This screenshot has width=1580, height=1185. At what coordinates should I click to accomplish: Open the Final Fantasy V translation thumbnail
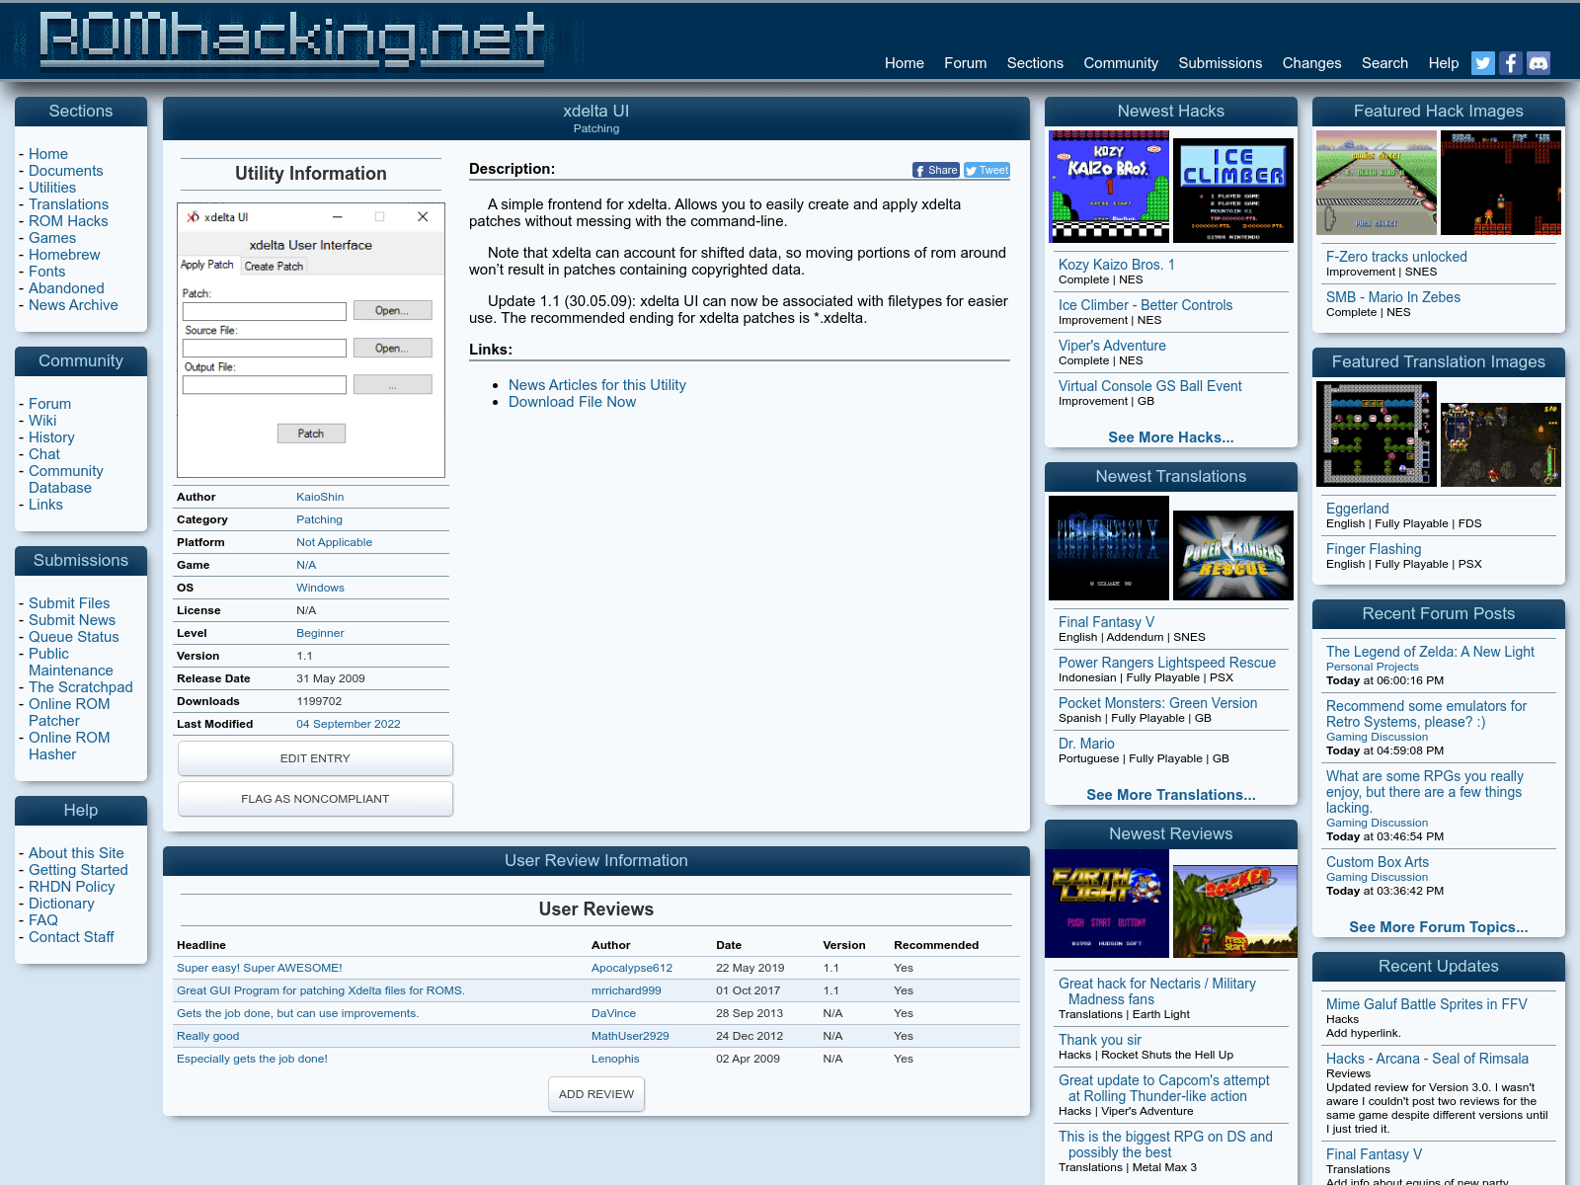coord(1109,548)
